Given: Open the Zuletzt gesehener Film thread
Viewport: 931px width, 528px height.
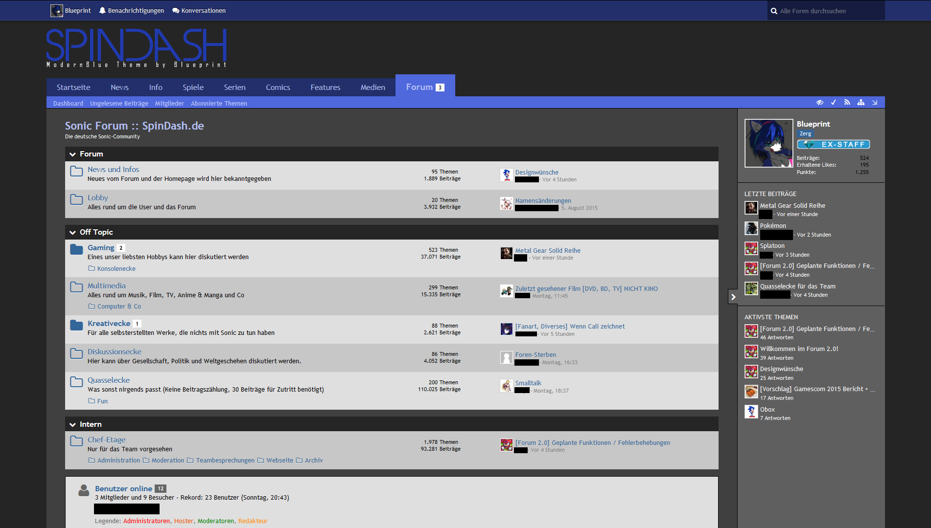Looking at the screenshot, I should click(x=586, y=288).
